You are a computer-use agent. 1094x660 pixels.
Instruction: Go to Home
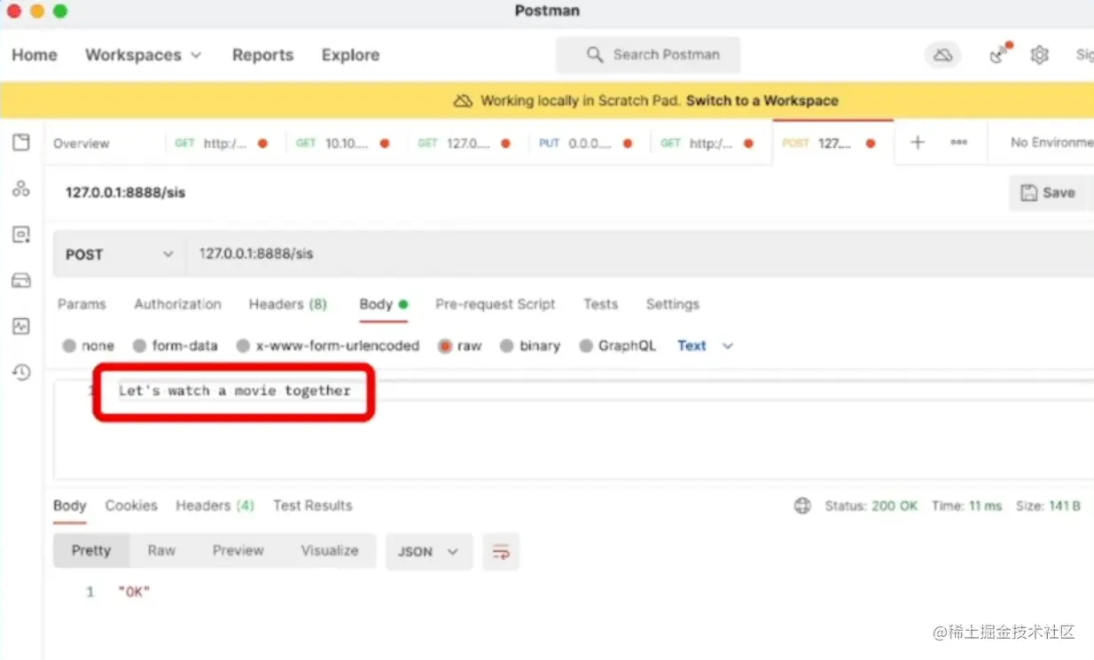coord(35,55)
